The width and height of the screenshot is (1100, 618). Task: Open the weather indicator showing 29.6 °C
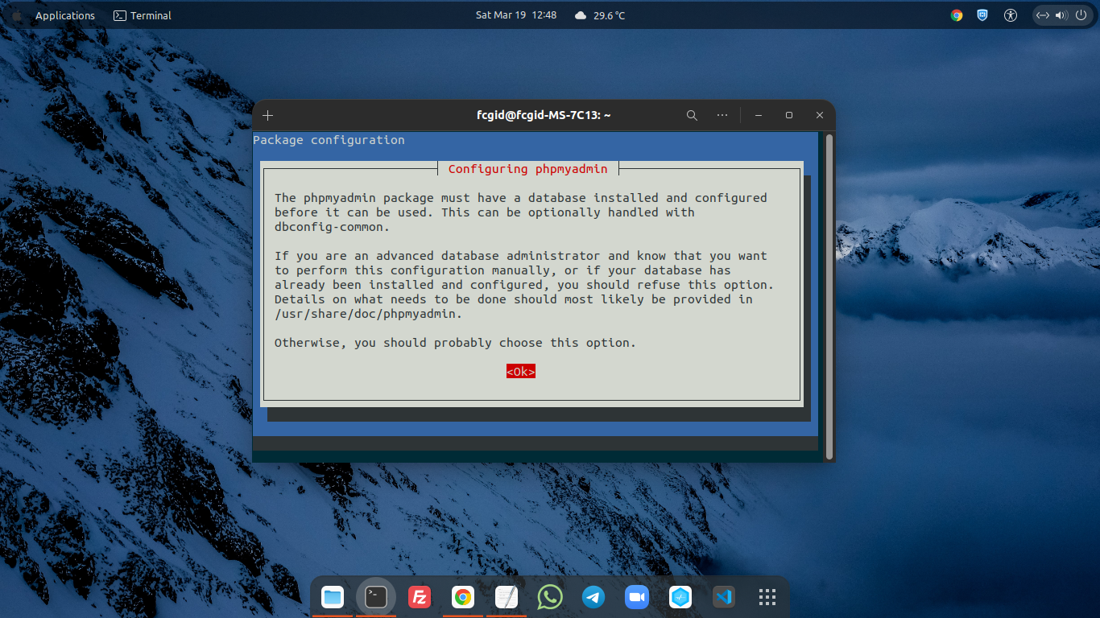pos(600,15)
